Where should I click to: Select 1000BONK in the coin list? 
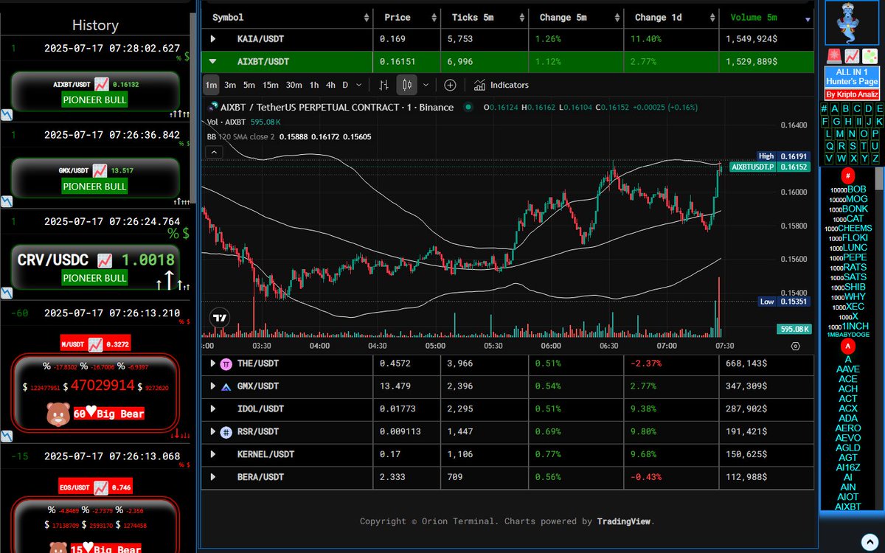click(x=850, y=209)
